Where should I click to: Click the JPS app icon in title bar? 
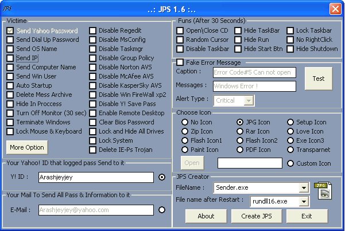tap(7, 9)
